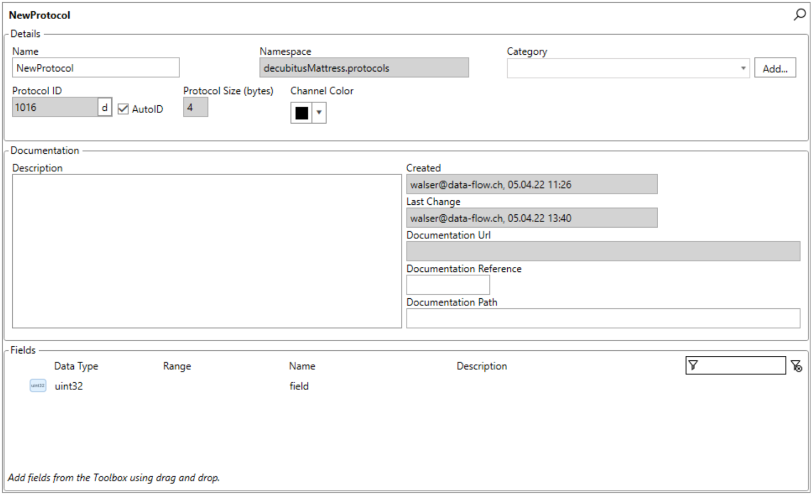Click the Protocol ID value box
The height and width of the screenshot is (494, 812).
pos(55,107)
